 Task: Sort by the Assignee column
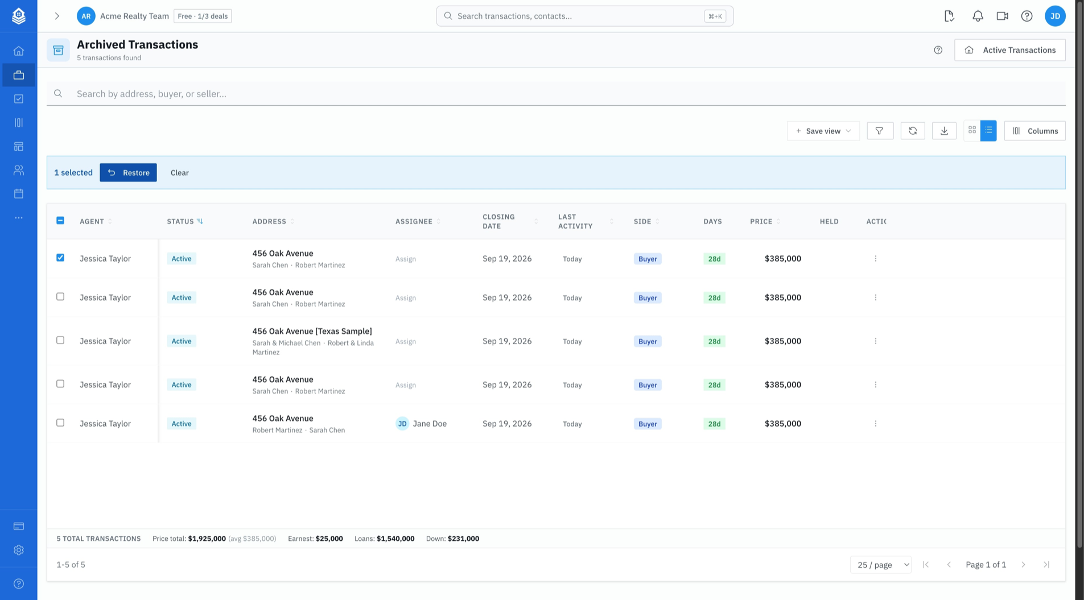click(x=418, y=221)
